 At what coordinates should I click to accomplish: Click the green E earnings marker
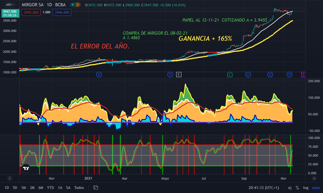click(x=230, y=74)
